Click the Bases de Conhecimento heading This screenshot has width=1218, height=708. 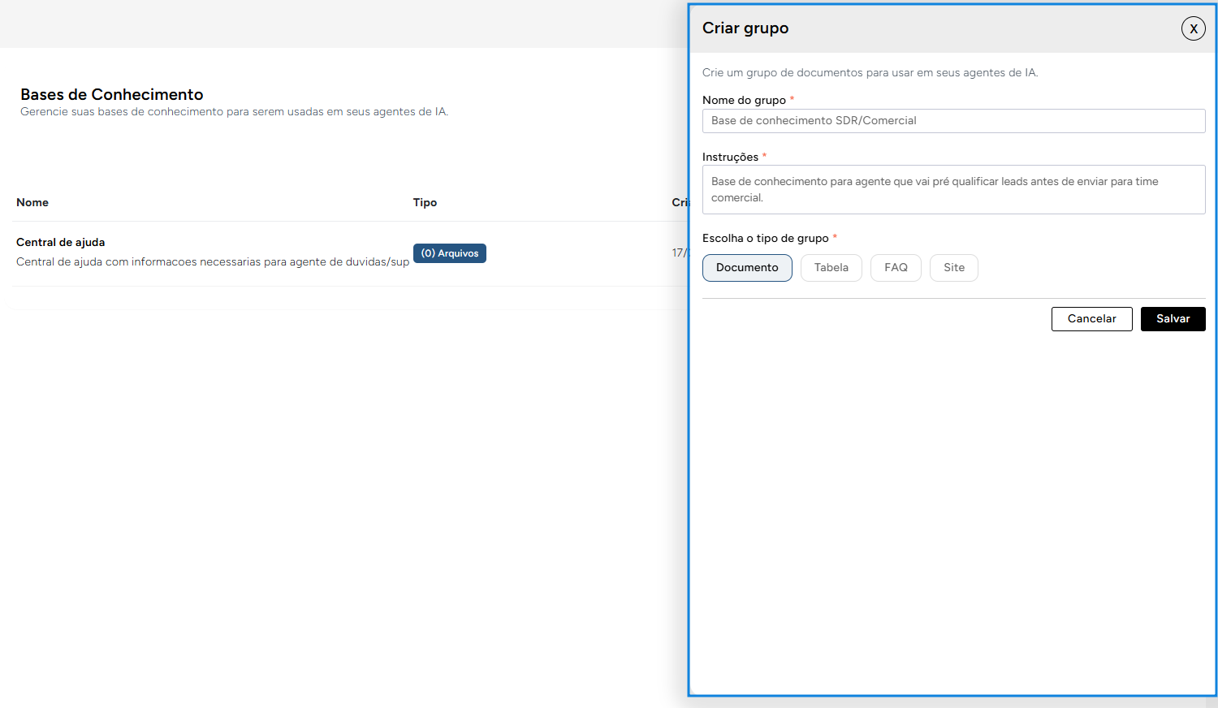[x=112, y=95]
